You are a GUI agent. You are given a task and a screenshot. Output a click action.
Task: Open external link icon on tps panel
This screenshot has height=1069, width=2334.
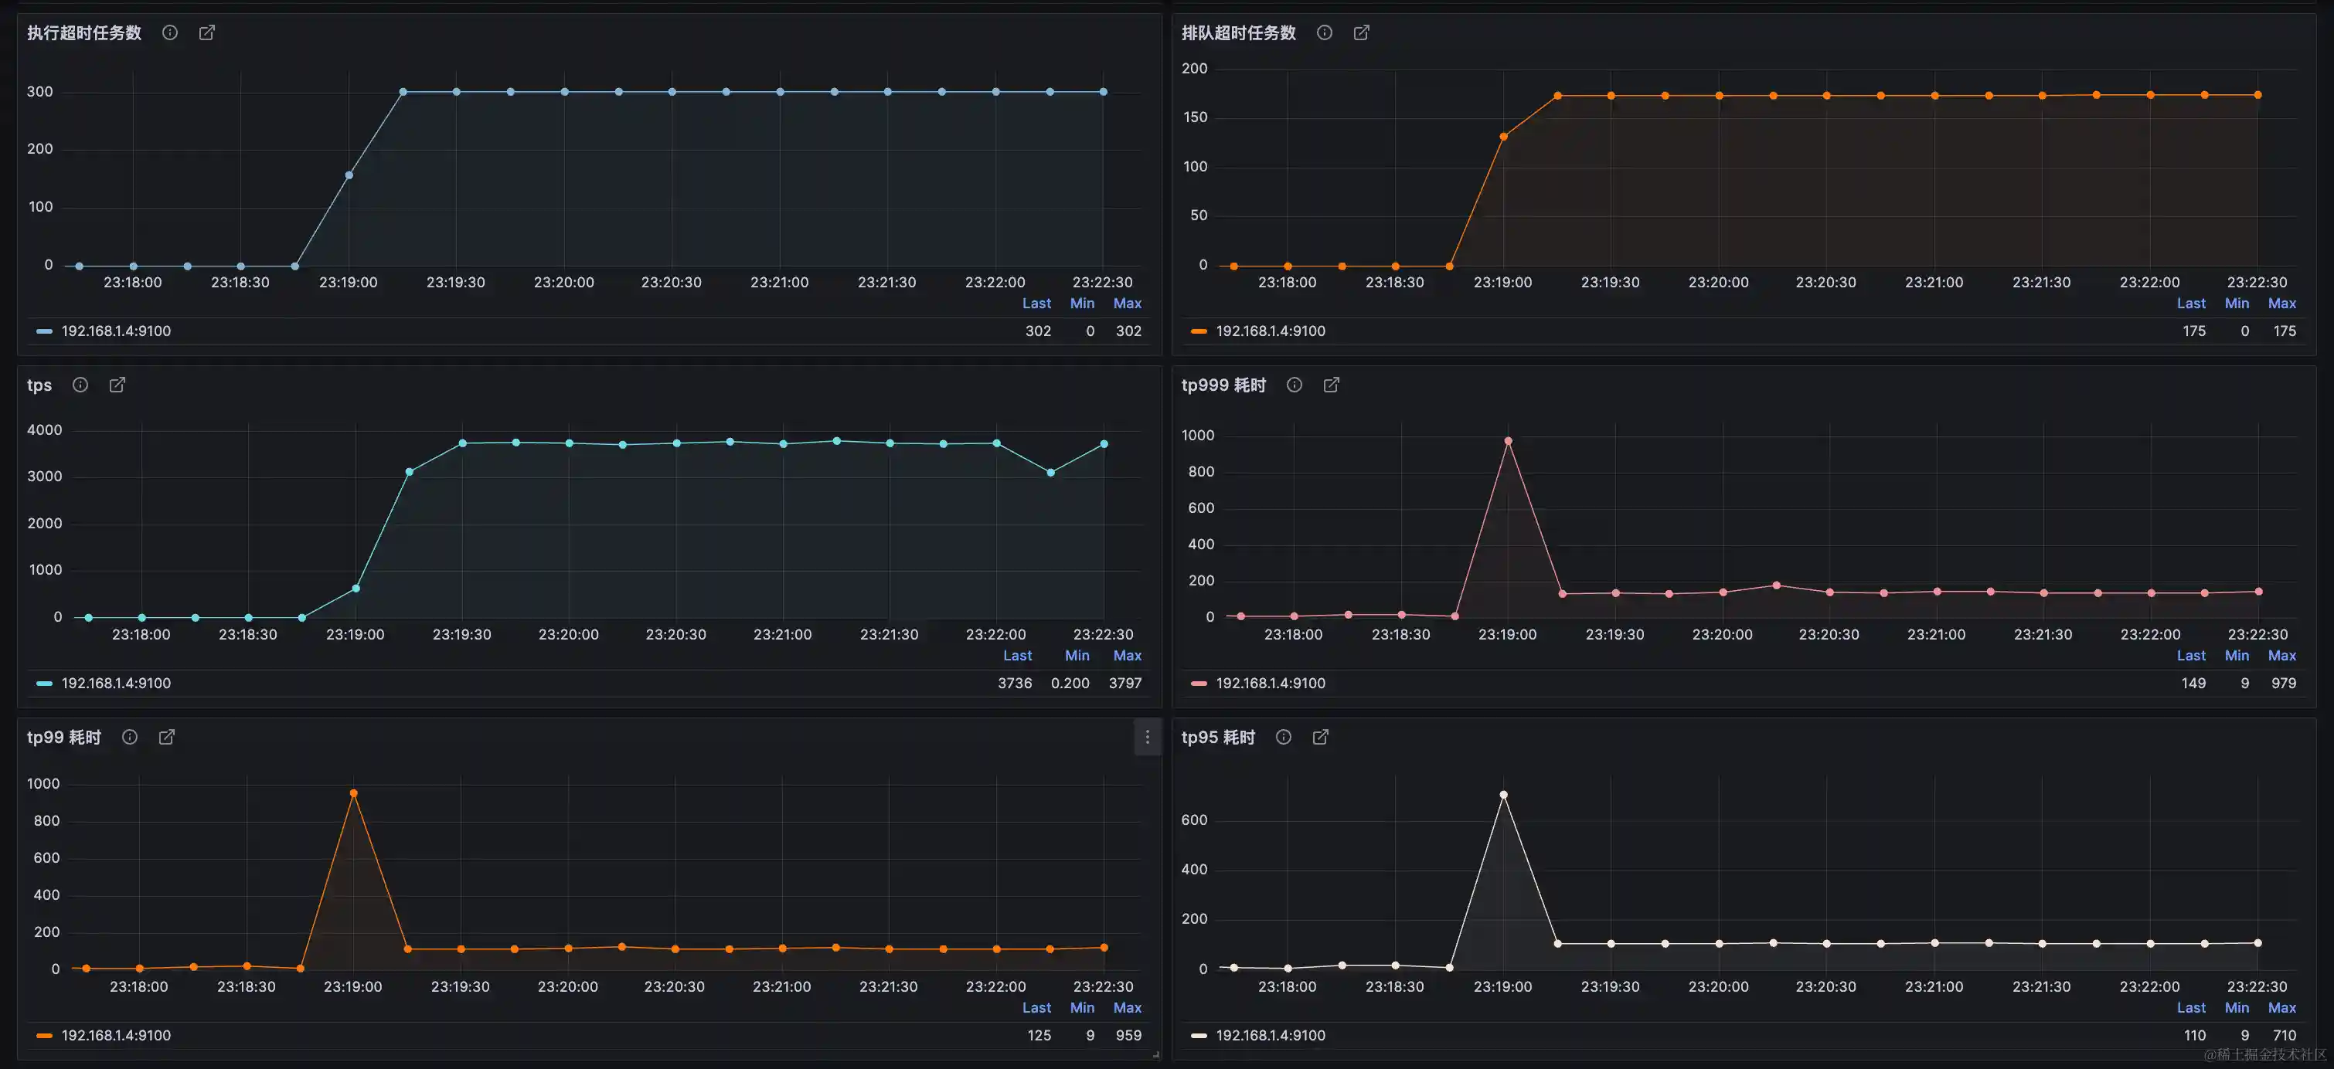[x=117, y=385]
